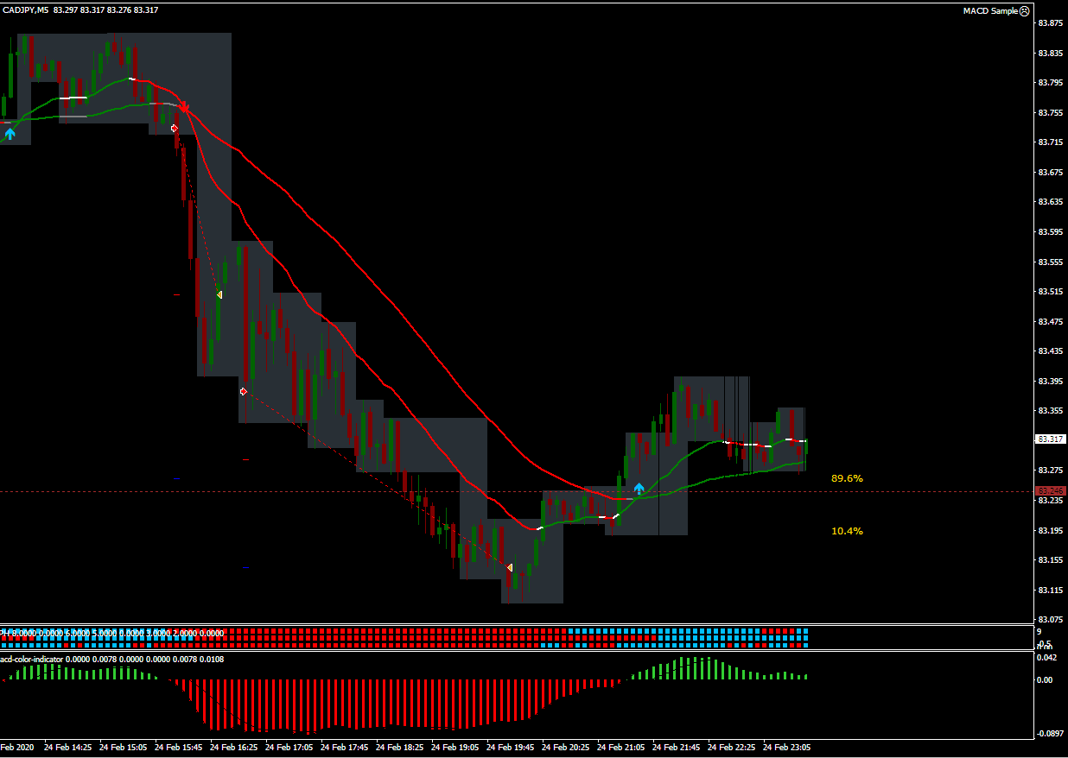Click the red down-arrow sell signal marker
The height and width of the screenshot is (758, 1068).
coord(184,109)
